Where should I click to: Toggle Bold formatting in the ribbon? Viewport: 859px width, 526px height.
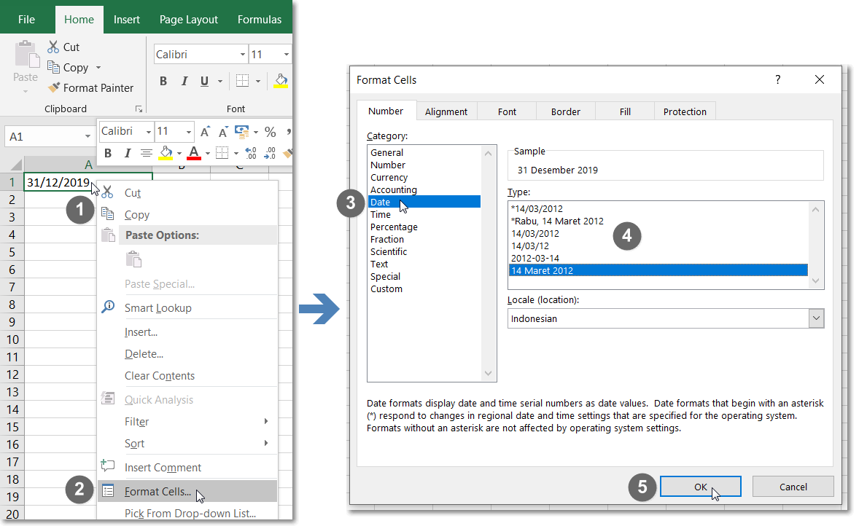coord(163,81)
